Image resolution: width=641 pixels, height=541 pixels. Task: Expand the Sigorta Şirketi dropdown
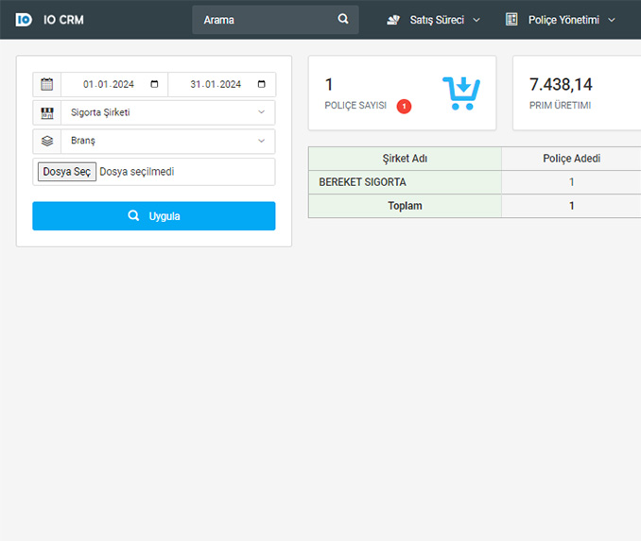[167, 112]
